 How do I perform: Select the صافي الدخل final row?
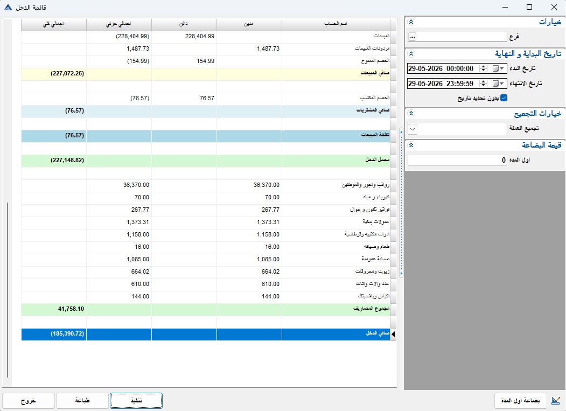[x=206, y=334]
